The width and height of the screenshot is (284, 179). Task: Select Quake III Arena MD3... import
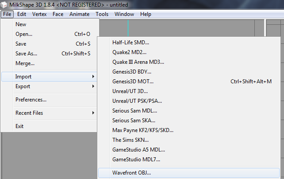(189, 62)
